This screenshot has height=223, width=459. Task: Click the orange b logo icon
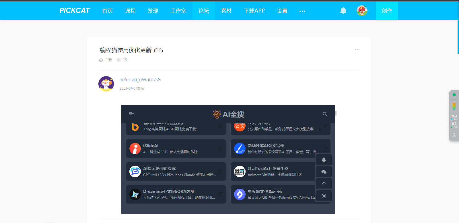pos(135,127)
